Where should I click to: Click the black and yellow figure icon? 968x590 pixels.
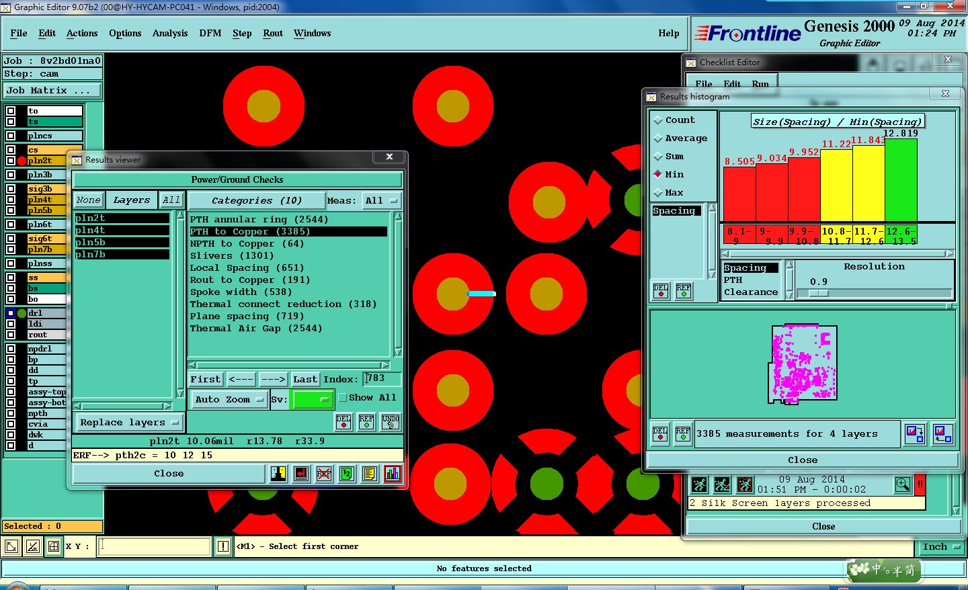click(x=278, y=474)
